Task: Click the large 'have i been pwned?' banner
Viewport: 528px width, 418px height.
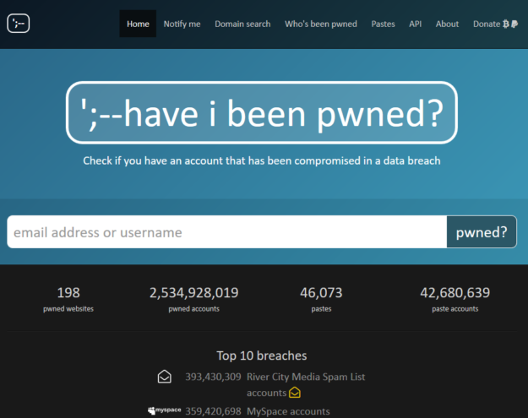Action: (x=262, y=113)
